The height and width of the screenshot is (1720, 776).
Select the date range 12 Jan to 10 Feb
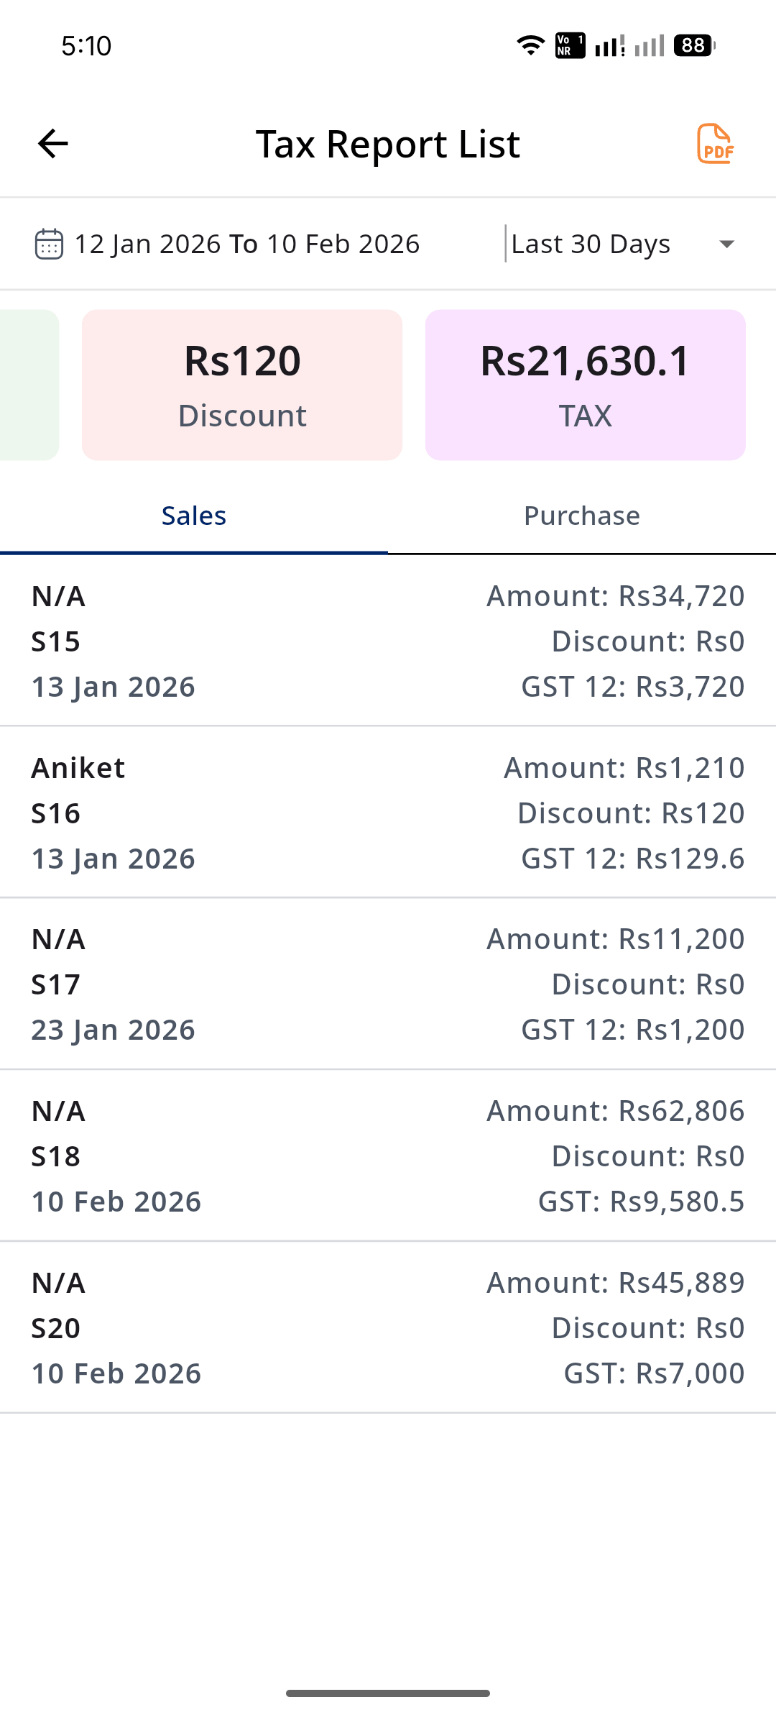pos(246,244)
